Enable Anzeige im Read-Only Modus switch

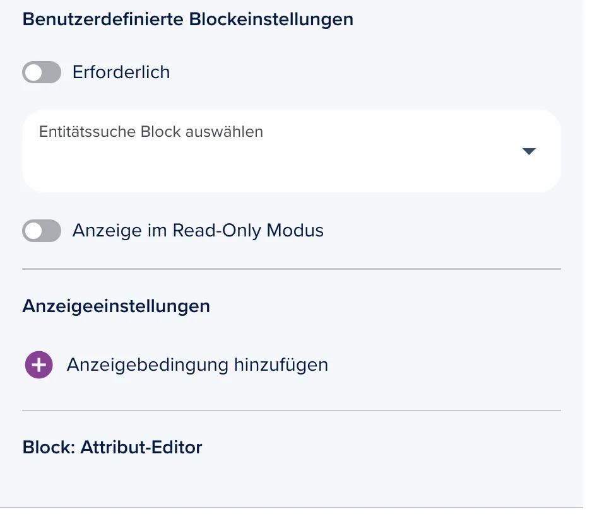click(x=42, y=231)
